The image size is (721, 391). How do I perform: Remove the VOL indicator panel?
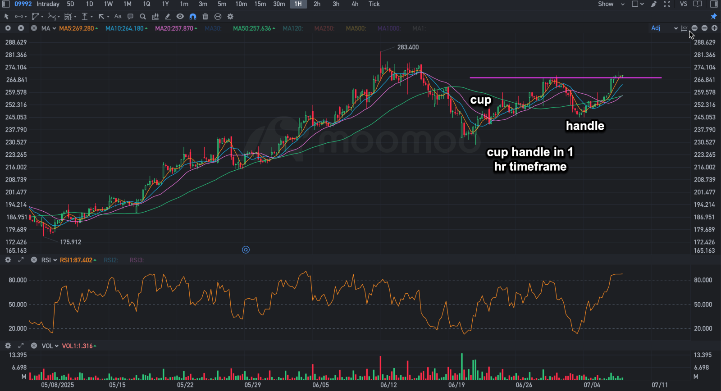pos(34,346)
